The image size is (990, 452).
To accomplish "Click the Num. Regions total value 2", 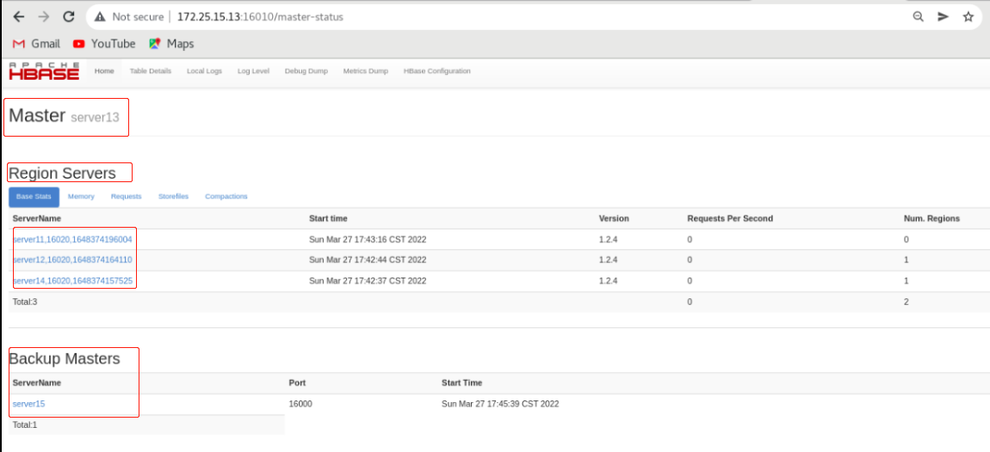I will coord(906,302).
